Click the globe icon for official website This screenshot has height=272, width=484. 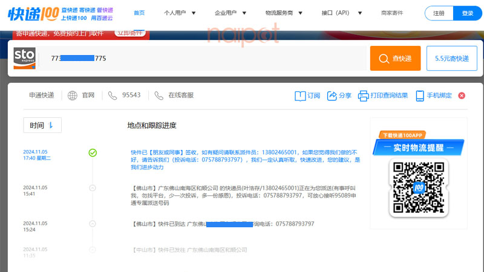(73, 96)
